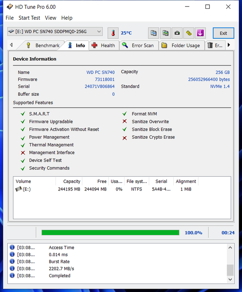Copy screenshot to clipboard toolbar icon
Viewport: 242px width, 292px height.
(x=165, y=33)
